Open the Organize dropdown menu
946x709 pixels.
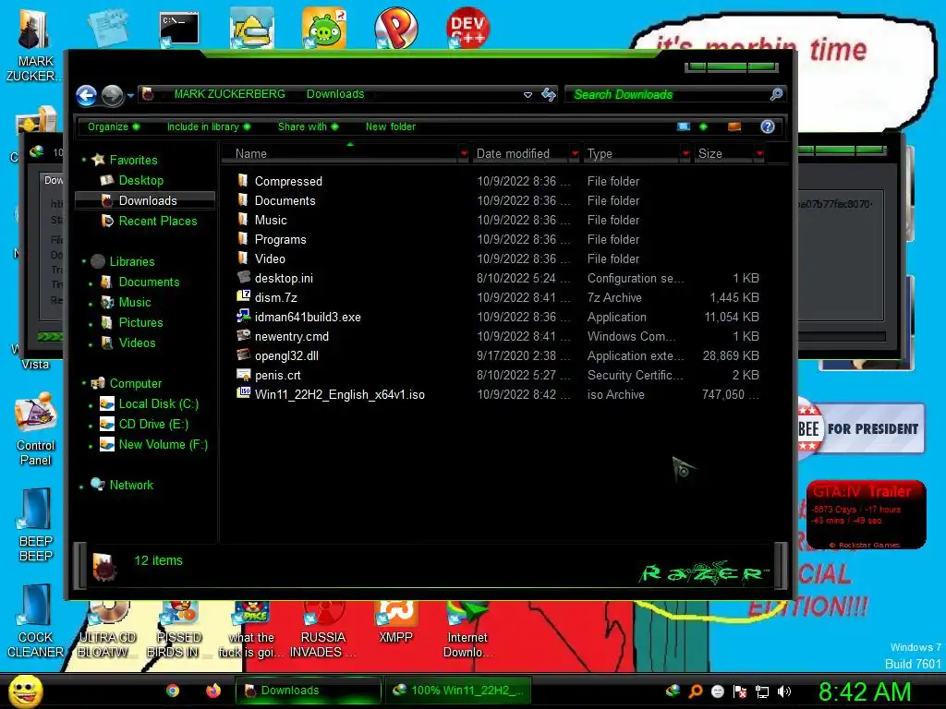pyautogui.click(x=114, y=126)
